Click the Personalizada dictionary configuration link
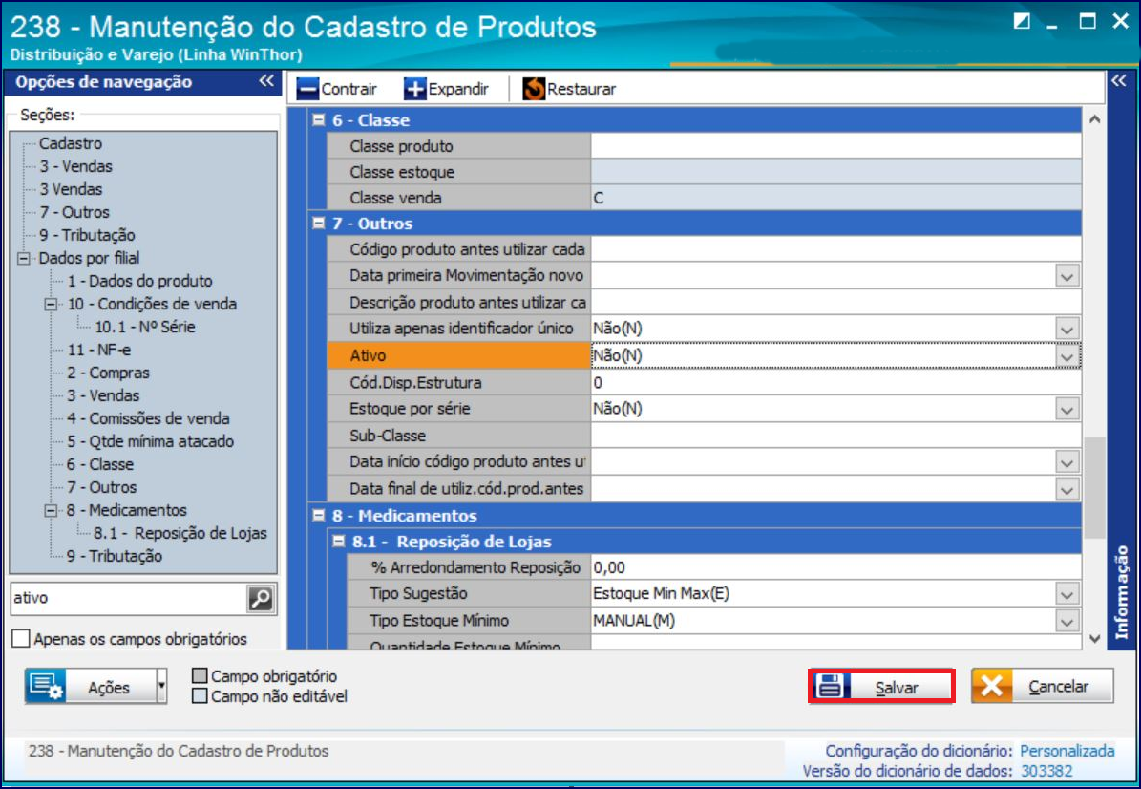Screen dimensions: 1141x789 coord(1067,751)
